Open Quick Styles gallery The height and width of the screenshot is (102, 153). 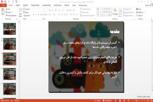pos(120,13)
